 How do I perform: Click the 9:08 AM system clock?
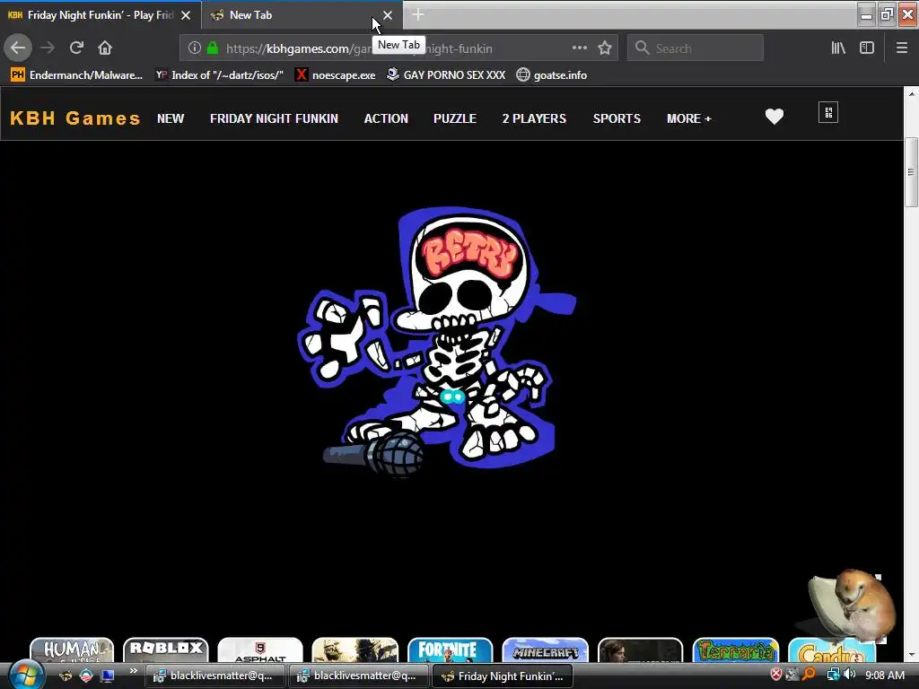pyautogui.click(x=884, y=675)
